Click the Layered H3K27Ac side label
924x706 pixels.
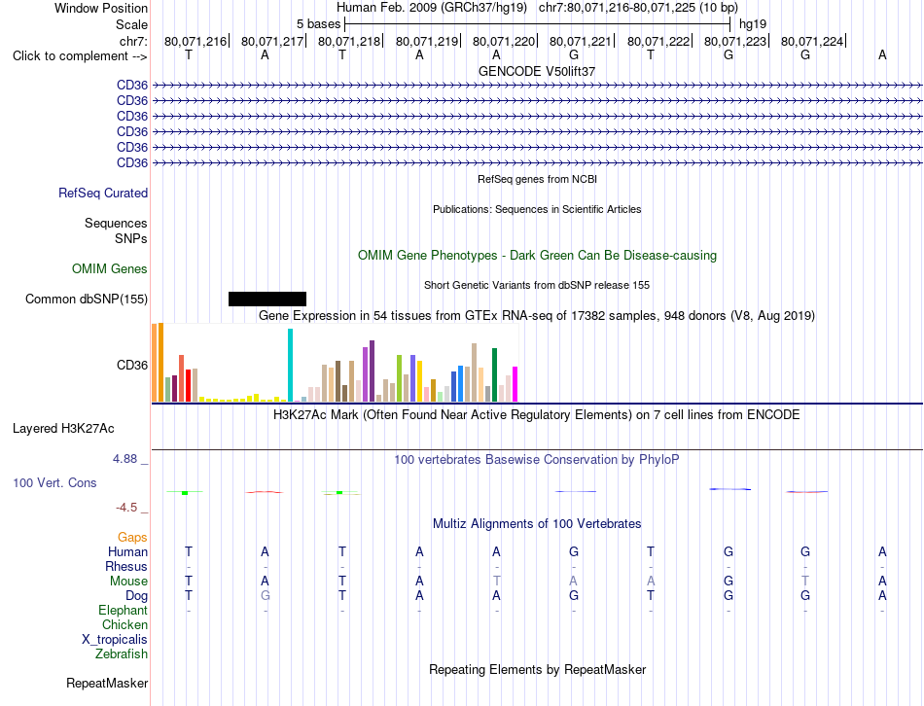[63, 429]
